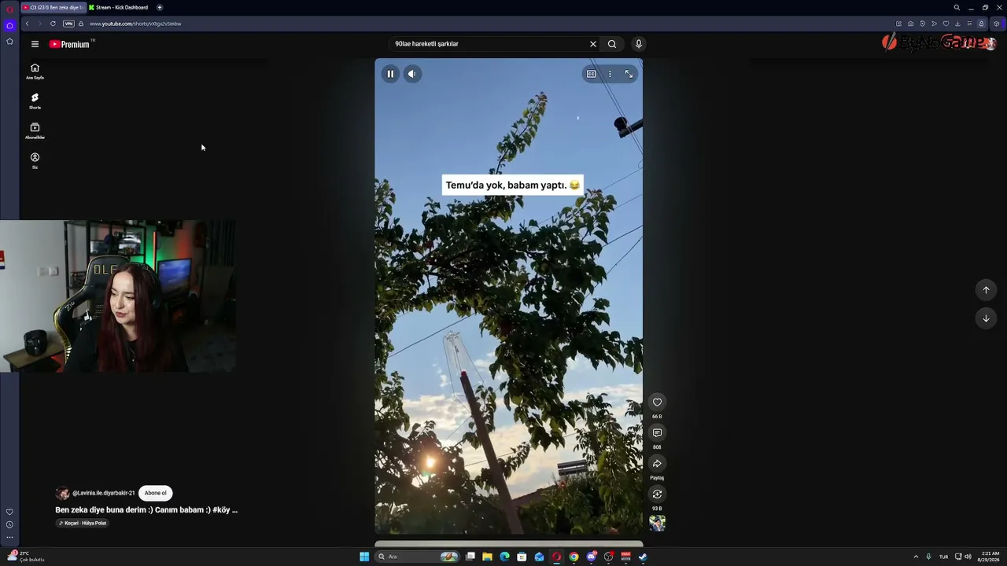Viewport: 1007px width, 566px height.
Task: Open the heart icon in Opera's bottom sidebar
Action: click(x=9, y=512)
